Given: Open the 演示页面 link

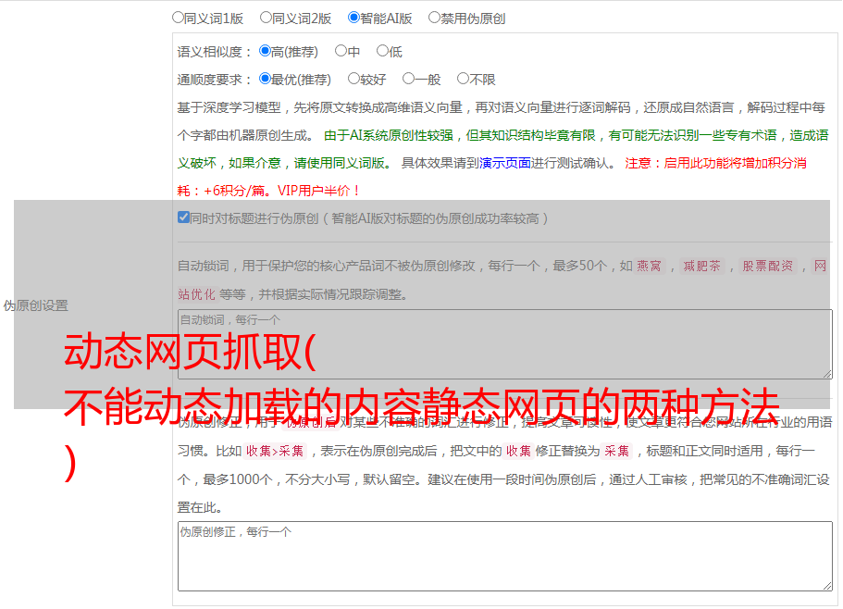Looking at the screenshot, I should tap(505, 163).
